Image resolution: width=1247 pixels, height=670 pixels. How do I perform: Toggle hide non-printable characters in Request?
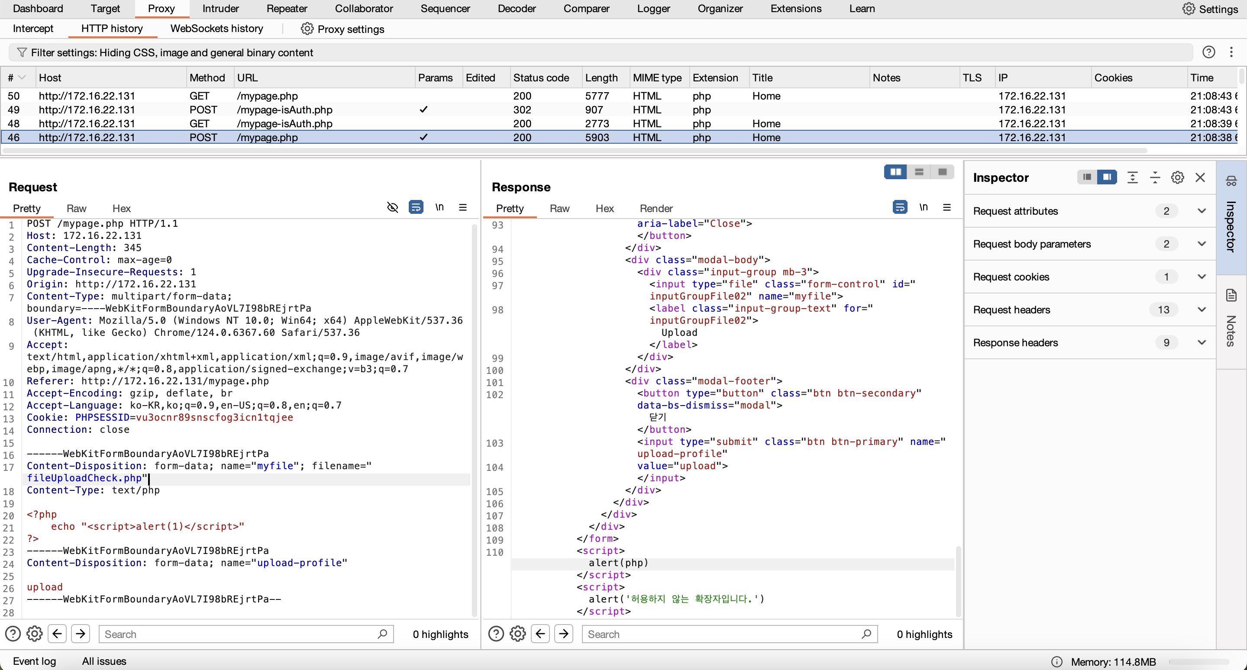[393, 207]
